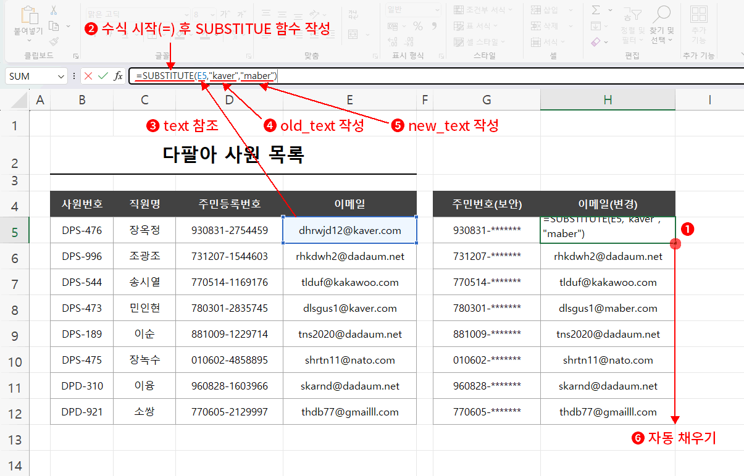Screen dimensions: 744x476
Task: Click the Insert cells (삽입) icon
Action: click(535, 10)
